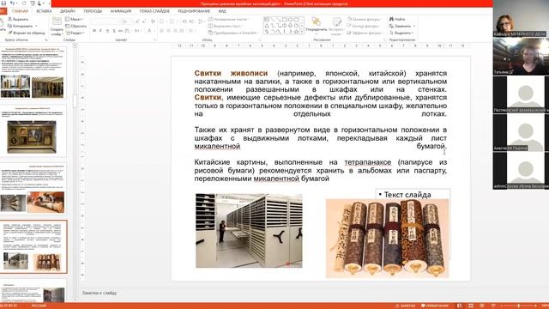Select the current scrolls slide thumbnail

(33, 246)
